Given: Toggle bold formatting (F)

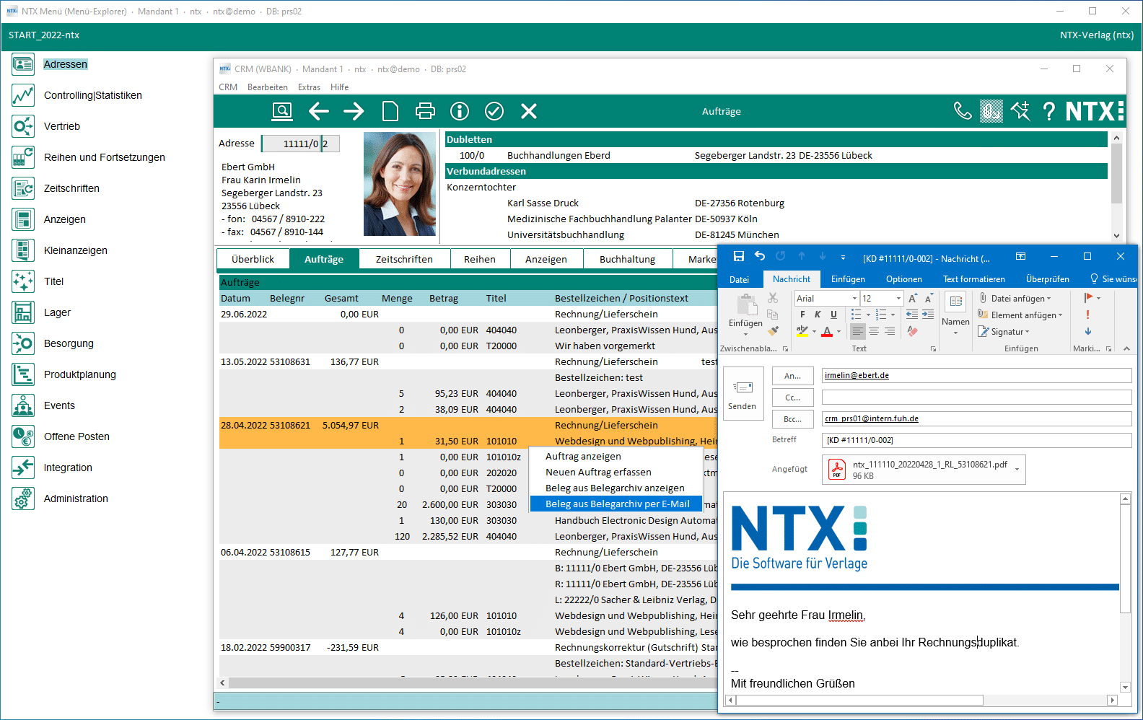Looking at the screenshot, I should coord(802,315).
